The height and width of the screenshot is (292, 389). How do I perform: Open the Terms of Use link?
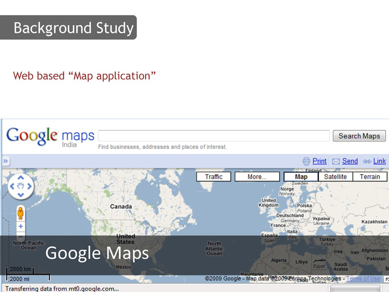(x=363, y=279)
